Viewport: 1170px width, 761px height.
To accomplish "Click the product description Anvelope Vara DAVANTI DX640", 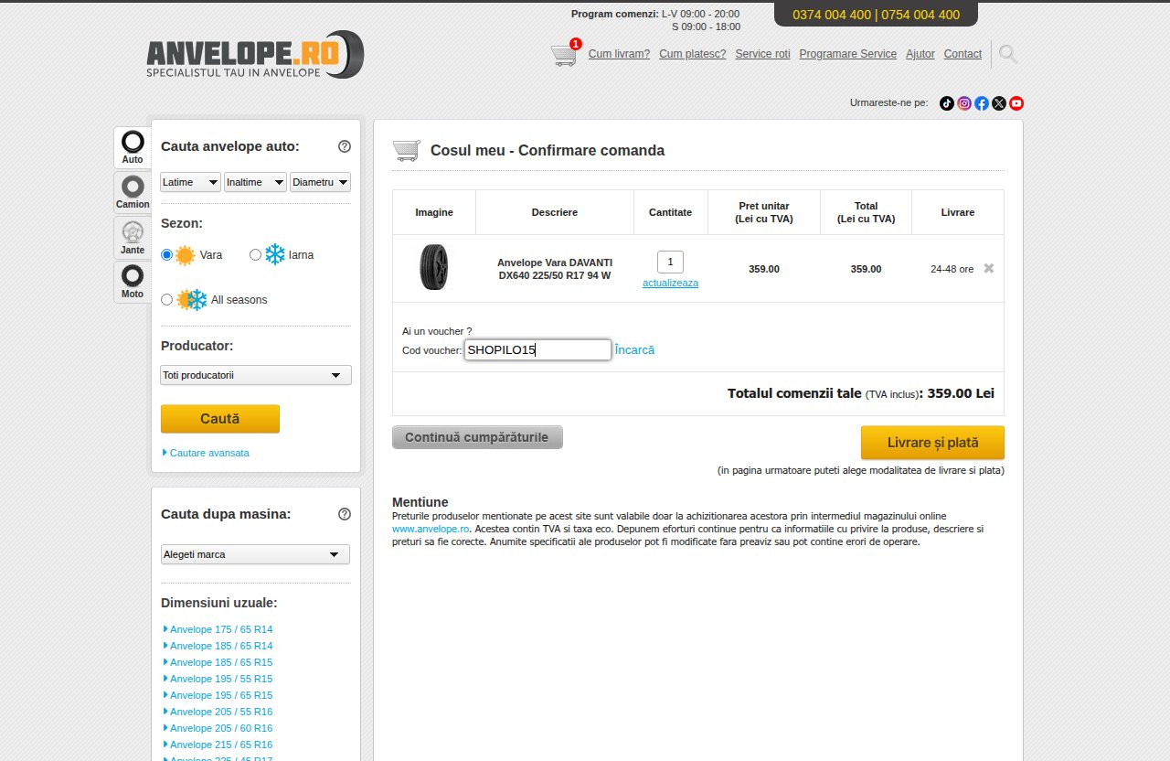I will tap(555, 269).
